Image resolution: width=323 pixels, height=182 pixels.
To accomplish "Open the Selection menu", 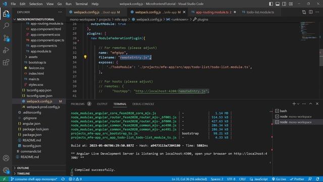I will [x=36, y=4].
